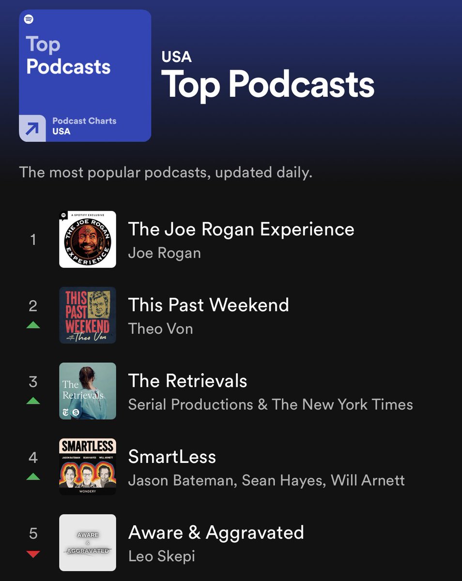The width and height of the screenshot is (462, 581).
Task: Click 'The most popular podcasts, updated daily.' text
Action: (166, 172)
